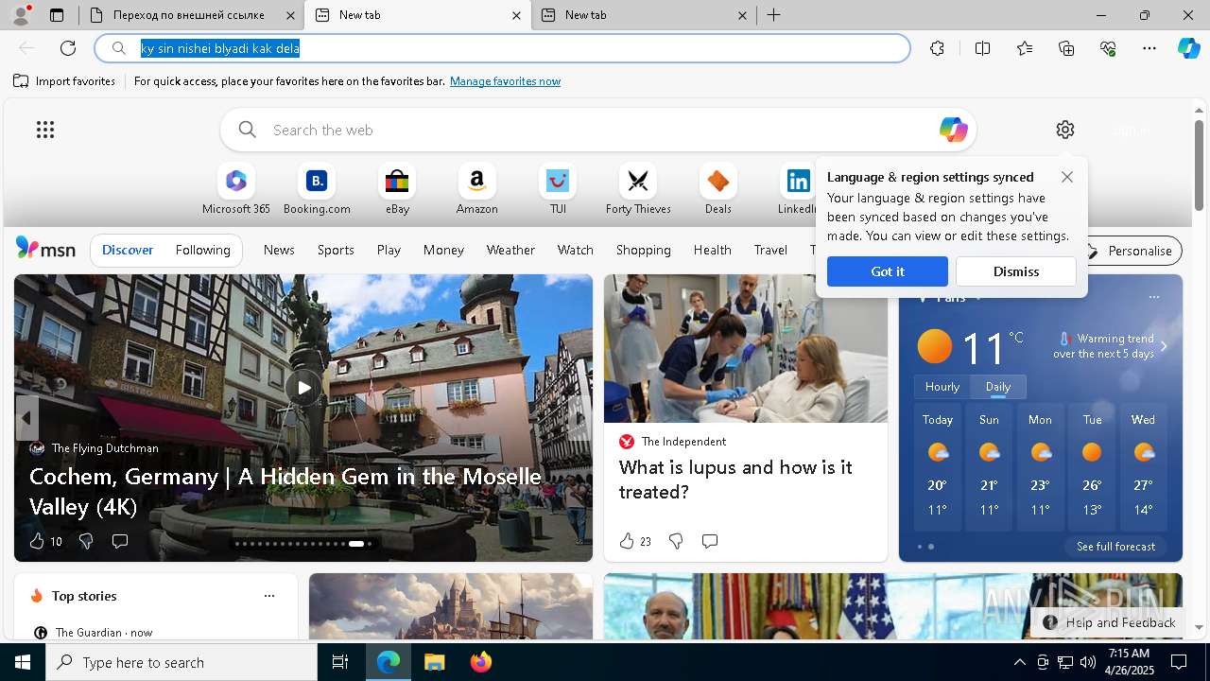Screen dimensions: 1210x681
Task: Open Booking.com shortcut
Action: [x=317, y=190]
